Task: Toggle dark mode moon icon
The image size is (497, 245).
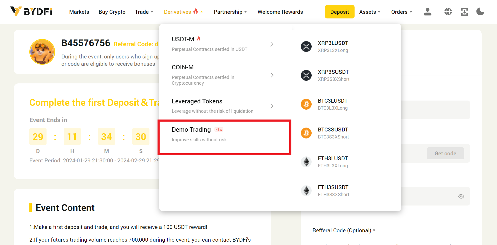Action: click(x=480, y=12)
